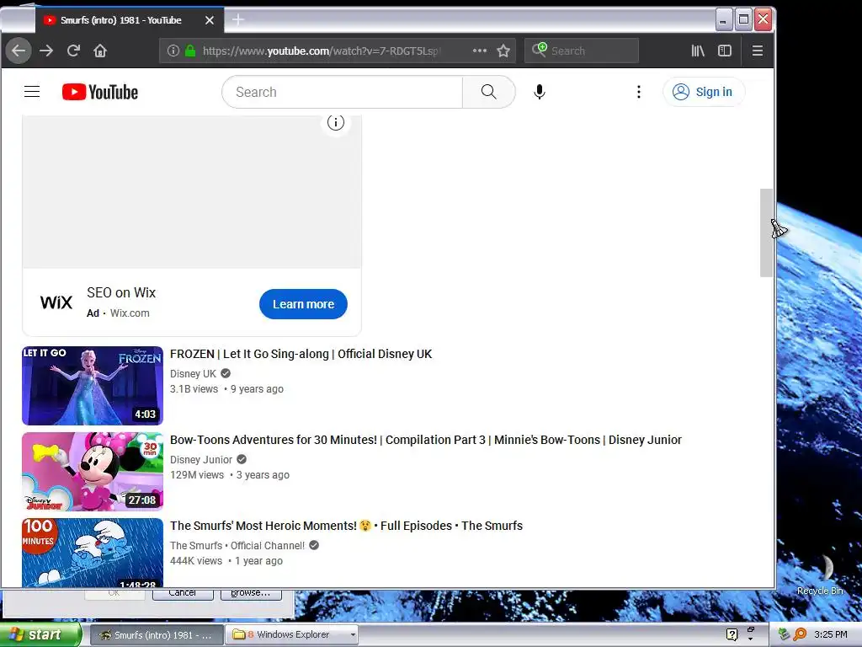Click the orange magnifier tray icon

800,634
